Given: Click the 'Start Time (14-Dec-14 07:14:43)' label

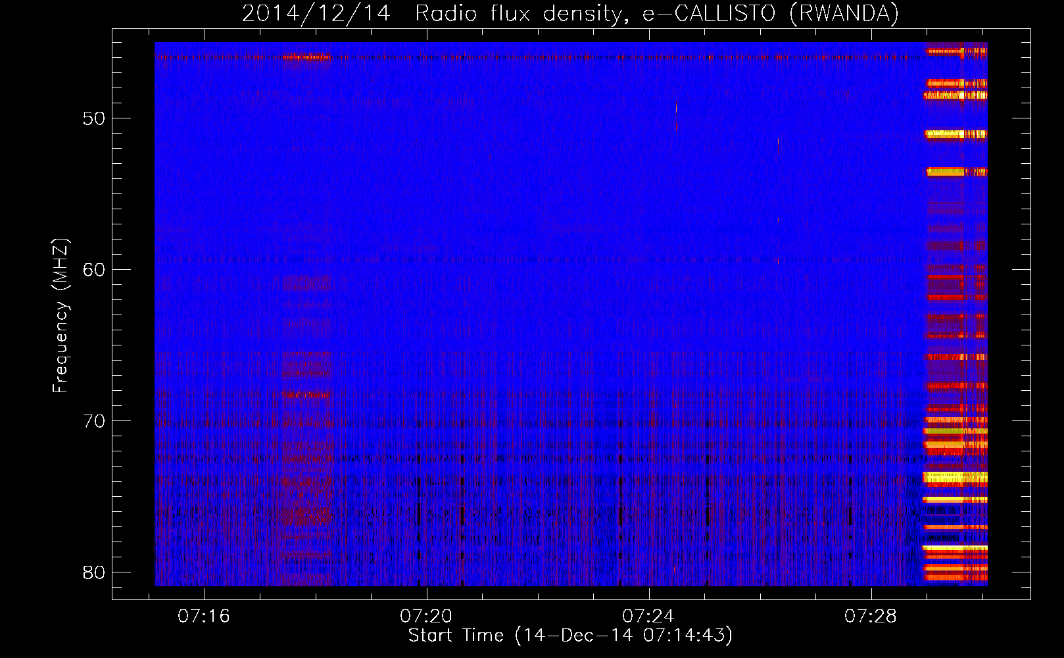Looking at the screenshot, I should point(570,636).
